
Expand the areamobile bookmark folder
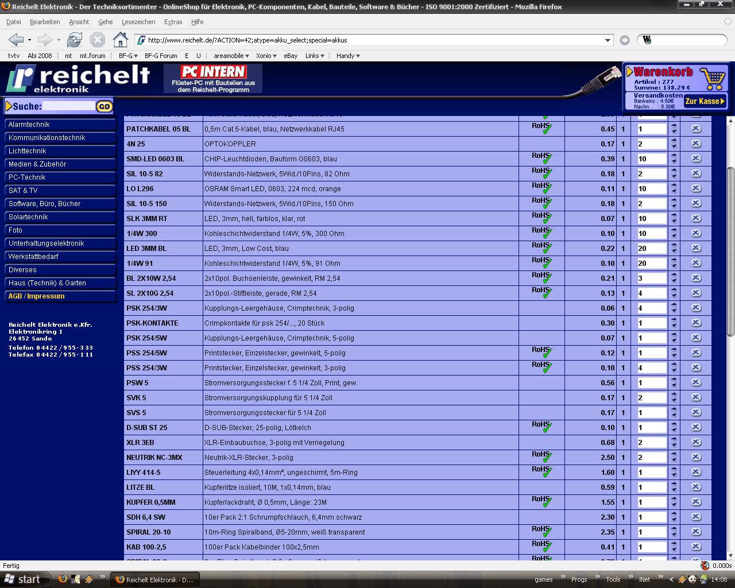coord(231,56)
